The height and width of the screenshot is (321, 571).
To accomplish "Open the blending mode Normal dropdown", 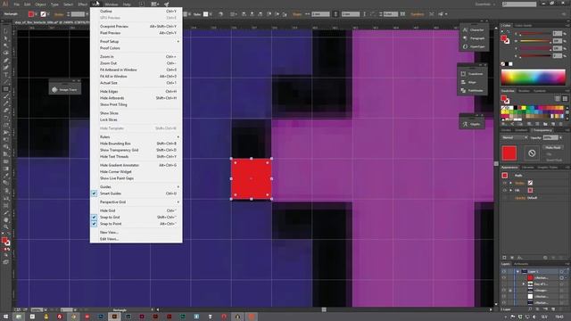I will coord(515,137).
